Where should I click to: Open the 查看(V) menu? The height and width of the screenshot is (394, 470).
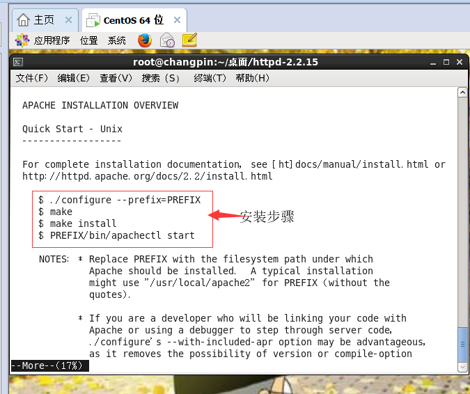tap(116, 78)
